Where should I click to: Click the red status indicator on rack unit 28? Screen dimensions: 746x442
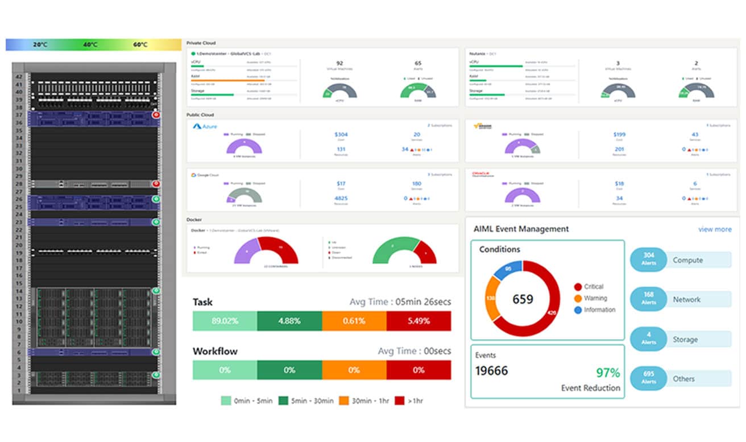155,184
